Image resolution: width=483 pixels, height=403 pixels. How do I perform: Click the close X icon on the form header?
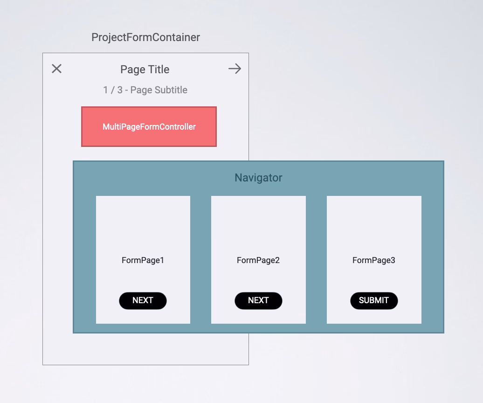coord(56,69)
